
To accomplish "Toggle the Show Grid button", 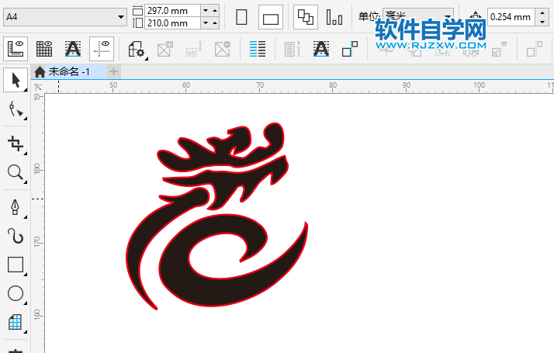I will 44,49.
